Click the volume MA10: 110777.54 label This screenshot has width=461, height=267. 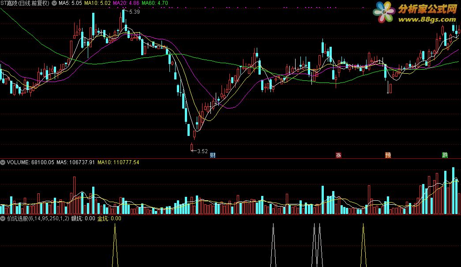118,162
